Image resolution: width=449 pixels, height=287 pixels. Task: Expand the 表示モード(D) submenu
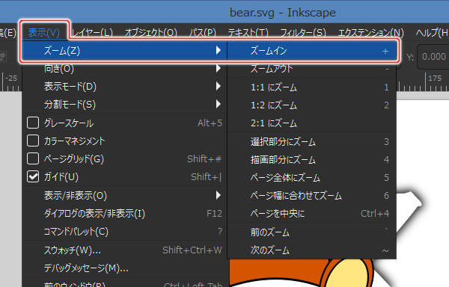tap(124, 87)
